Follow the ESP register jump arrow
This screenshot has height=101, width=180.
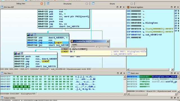143,32
